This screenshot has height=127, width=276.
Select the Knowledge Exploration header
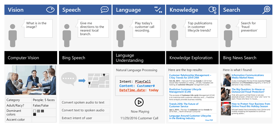tap(191, 58)
